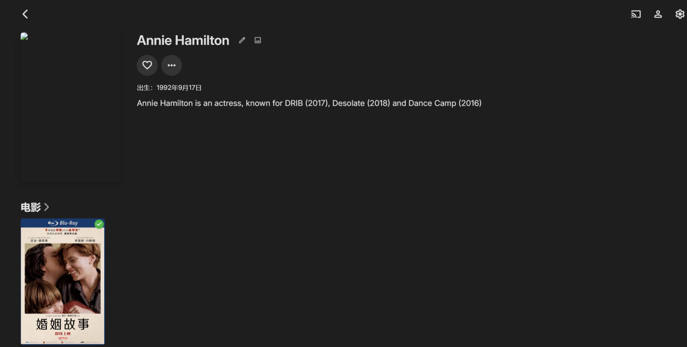Open the three-dot more options menu
This screenshot has height=347, width=687.
[171, 65]
